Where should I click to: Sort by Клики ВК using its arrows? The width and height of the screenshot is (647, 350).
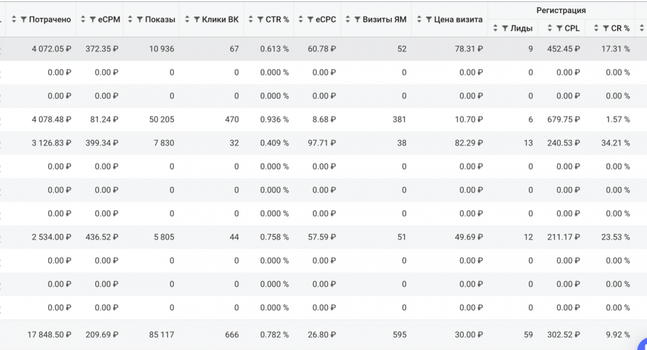[x=188, y=20]
